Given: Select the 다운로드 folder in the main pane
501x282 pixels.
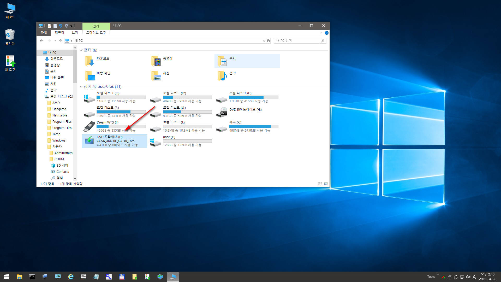Looking at the screenshot, I should tap(115, 61).
